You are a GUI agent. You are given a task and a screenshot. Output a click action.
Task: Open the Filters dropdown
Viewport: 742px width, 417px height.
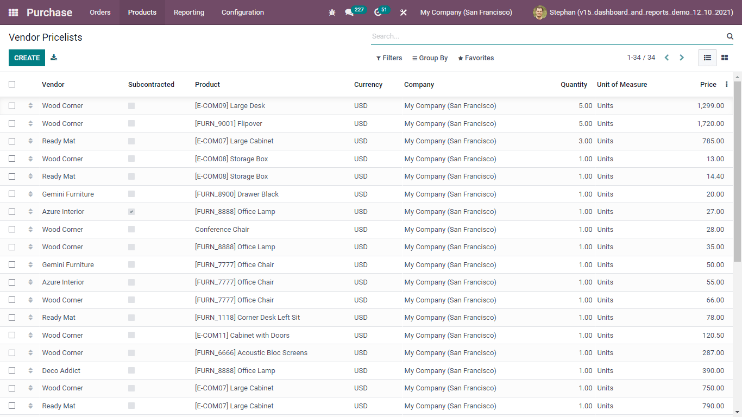389,58
